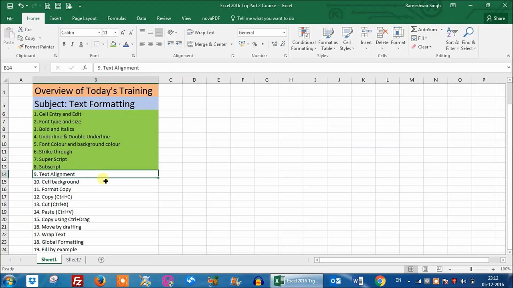Open the number format dropdown (General)

click(284, 33)
